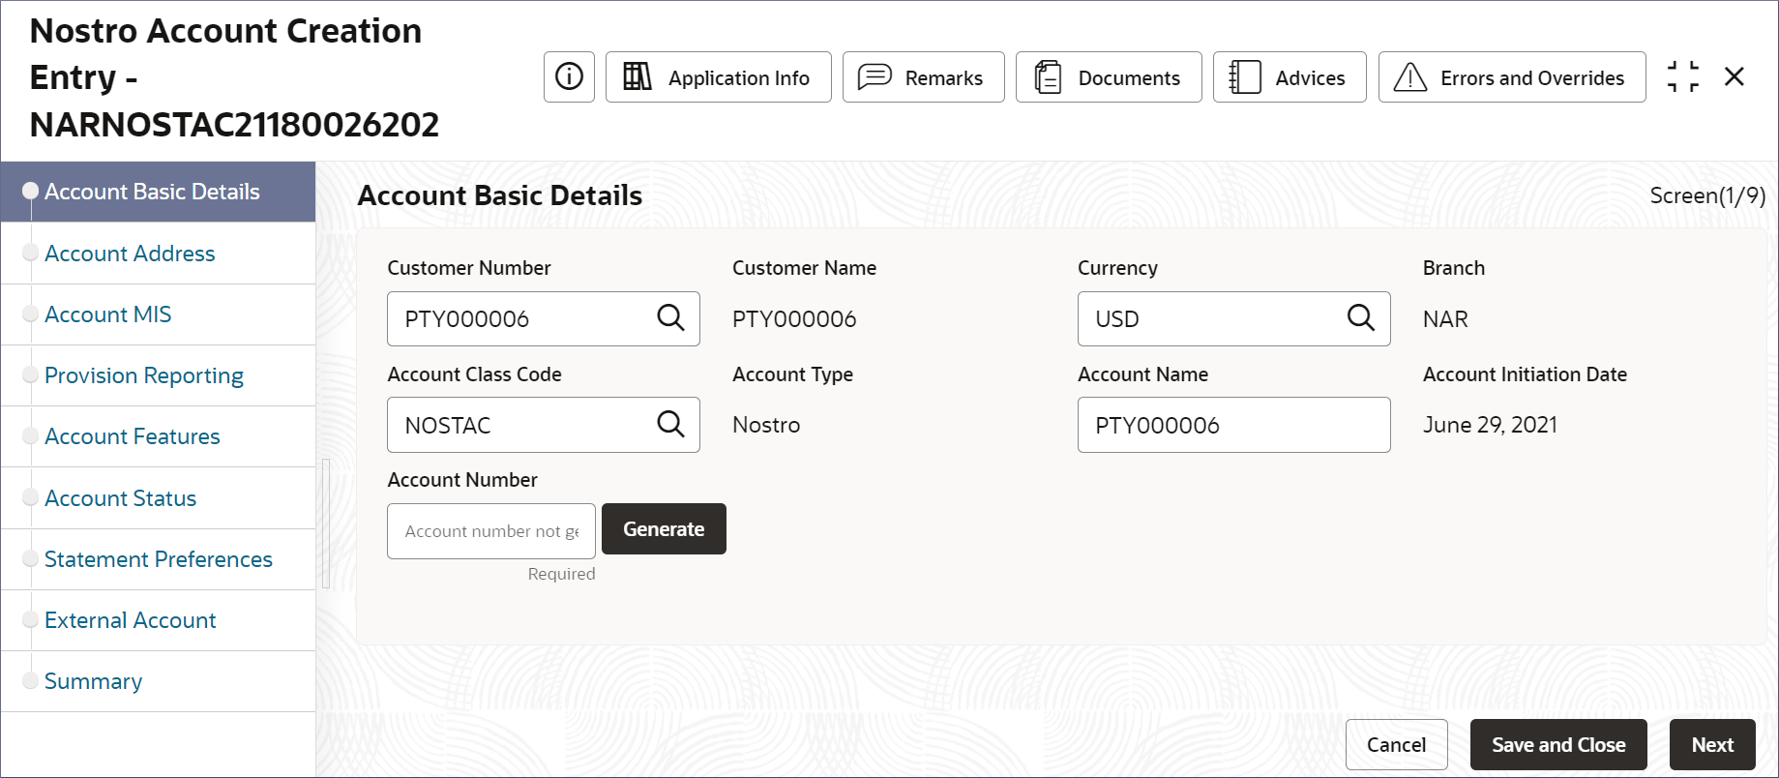Proceed with the Next button
Viewport: 1779px width, 778px height.
coord(1712,745)
